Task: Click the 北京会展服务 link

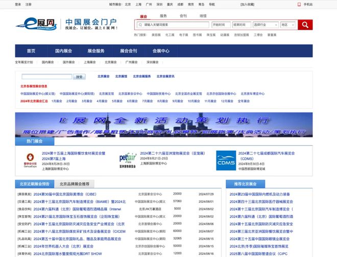Action: [x=142, y=76]
